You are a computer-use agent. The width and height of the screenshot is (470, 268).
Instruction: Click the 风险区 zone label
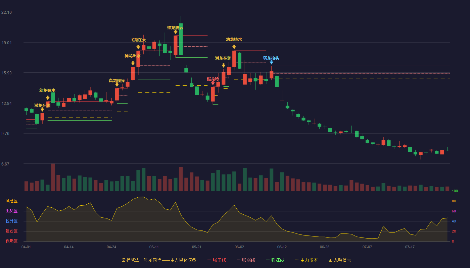point(11,201)
